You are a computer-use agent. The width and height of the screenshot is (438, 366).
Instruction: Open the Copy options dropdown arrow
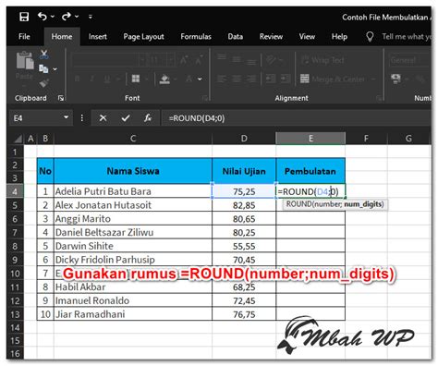55,69
